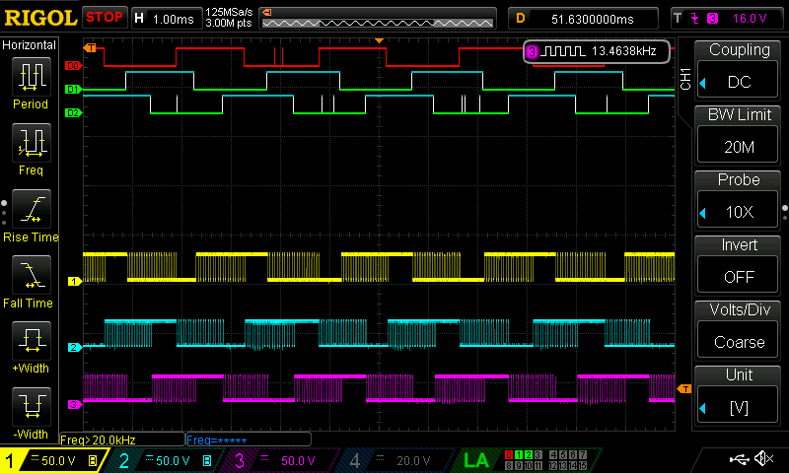Click the D1 digital channel label
Image resolution: width=789 pixels, height=473 pixels.
(73, 89)
